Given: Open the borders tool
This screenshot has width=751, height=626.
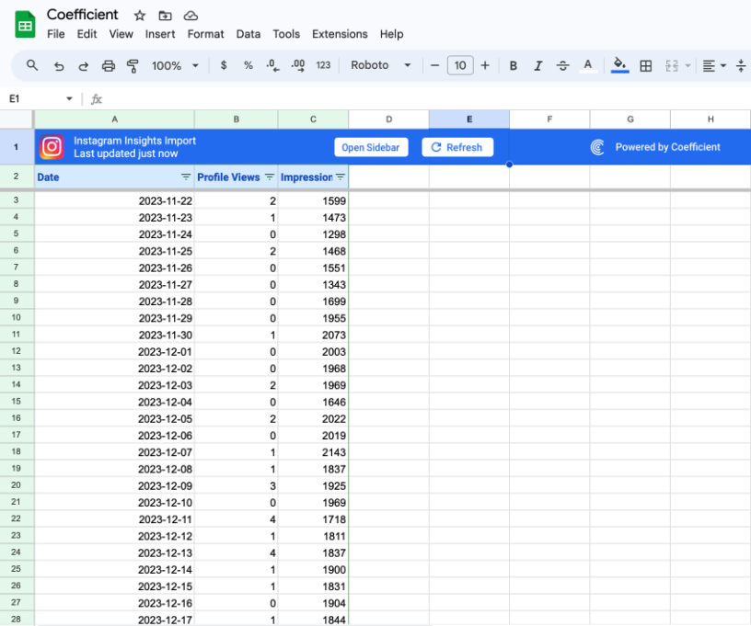Looking at the screenshot, I should [645, 65].
